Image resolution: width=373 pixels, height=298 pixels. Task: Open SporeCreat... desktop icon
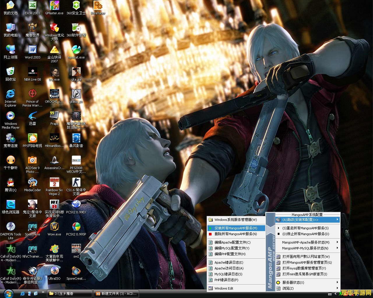(76, 273)
